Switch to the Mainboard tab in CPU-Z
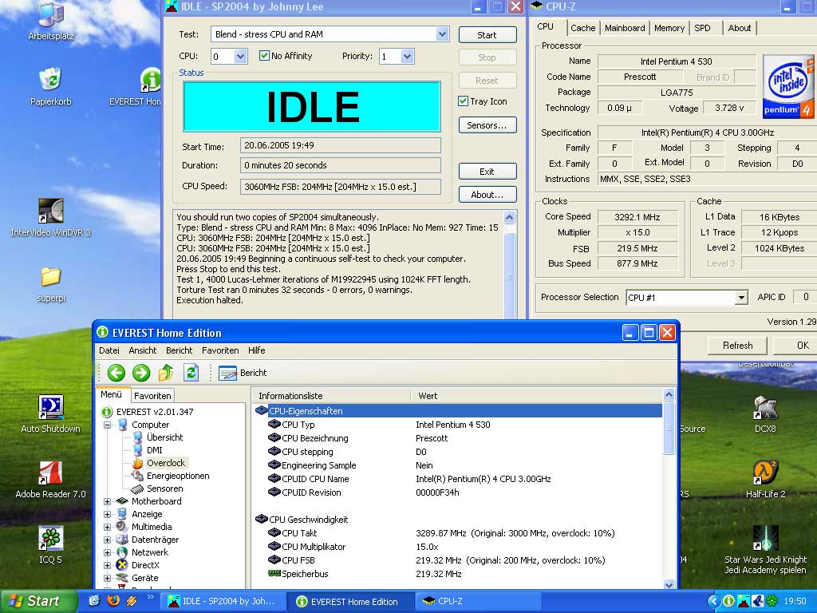This screenshot has width=817, height=613. 625,28
